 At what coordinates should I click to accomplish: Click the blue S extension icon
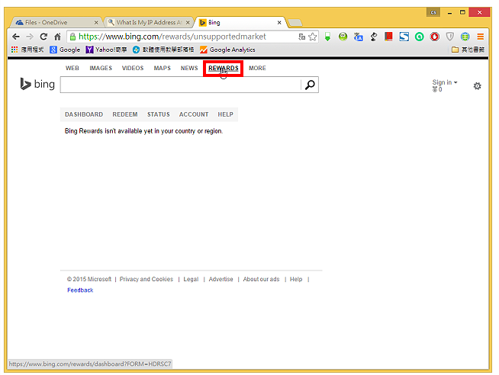(x=404, y=37)
